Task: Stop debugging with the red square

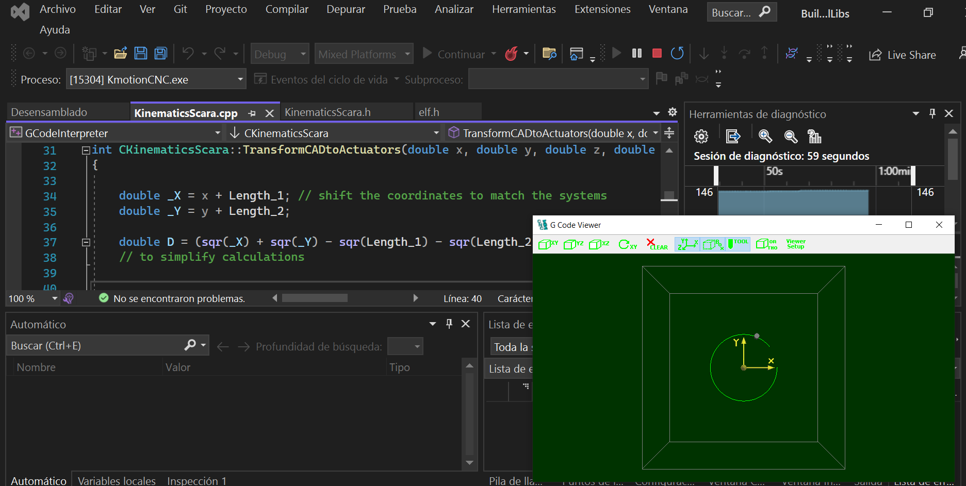Action: (x=657, y=54)
